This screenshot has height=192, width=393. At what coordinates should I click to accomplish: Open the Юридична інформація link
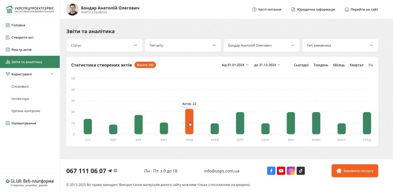pos(316,10)
